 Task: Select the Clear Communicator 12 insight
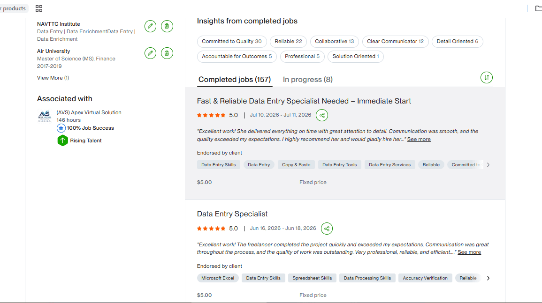coord(395,41)
